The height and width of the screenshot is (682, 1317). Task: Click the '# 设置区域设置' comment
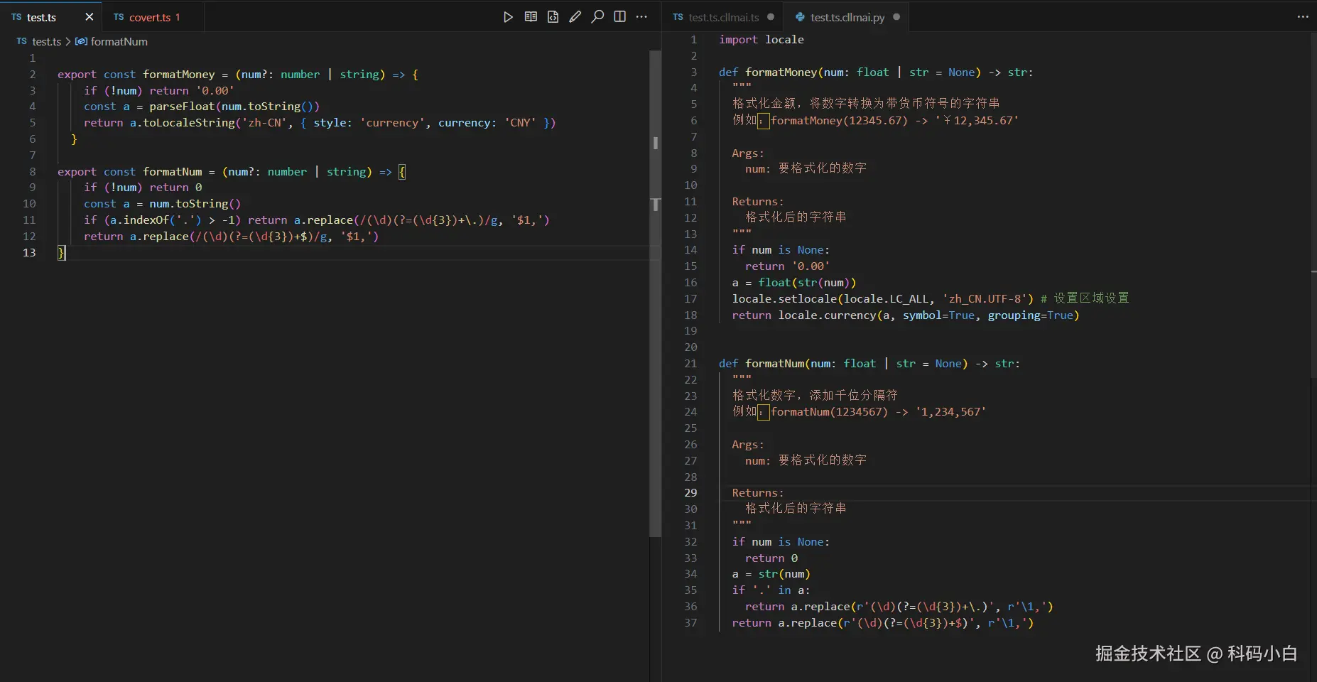(1085, 299)
